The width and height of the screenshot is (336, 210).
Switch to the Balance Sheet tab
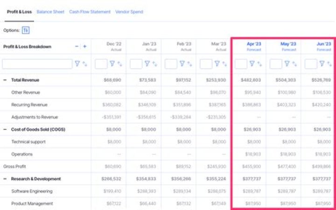point(50,12)
